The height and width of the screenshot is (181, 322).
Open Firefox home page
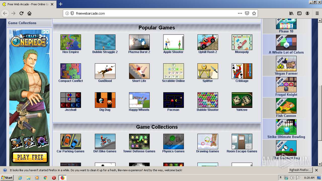[29, 13]
